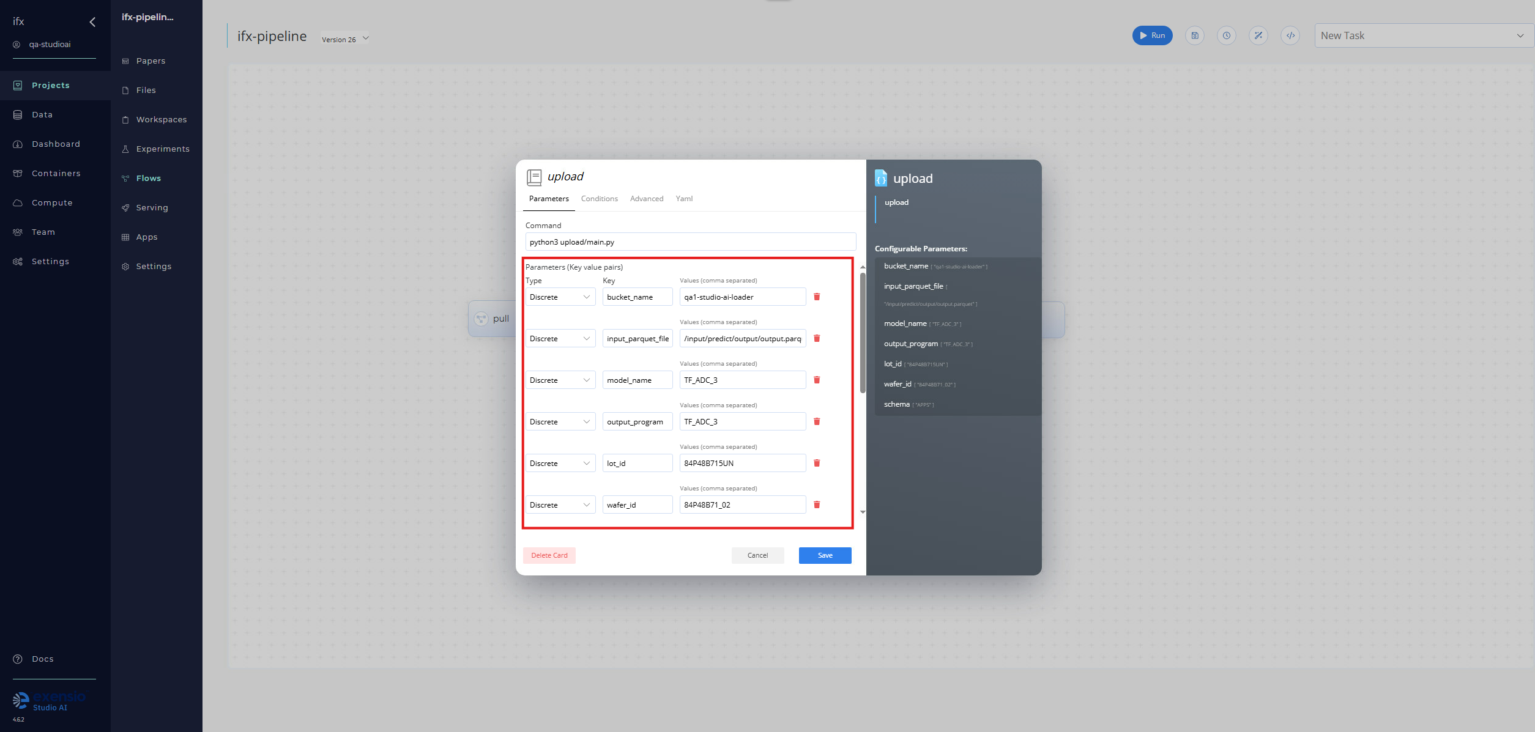
Task: Click the Delete Card button
Action: tap(549, 555)
